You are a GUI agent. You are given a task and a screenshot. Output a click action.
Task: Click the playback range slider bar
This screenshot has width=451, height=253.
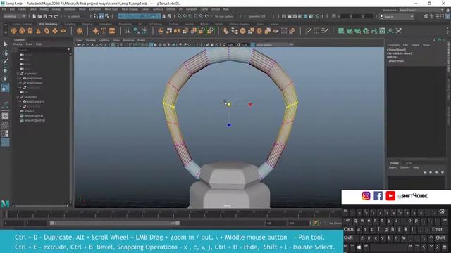[114, 223]
